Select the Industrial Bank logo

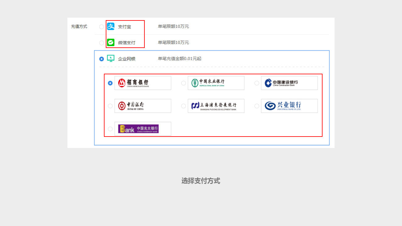point(289,106)
